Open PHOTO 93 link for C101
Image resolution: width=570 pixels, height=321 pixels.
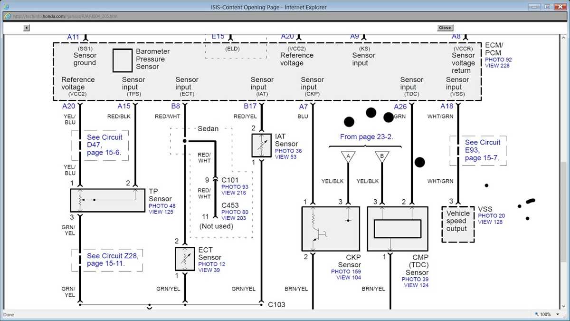click(x=235, y=187)
